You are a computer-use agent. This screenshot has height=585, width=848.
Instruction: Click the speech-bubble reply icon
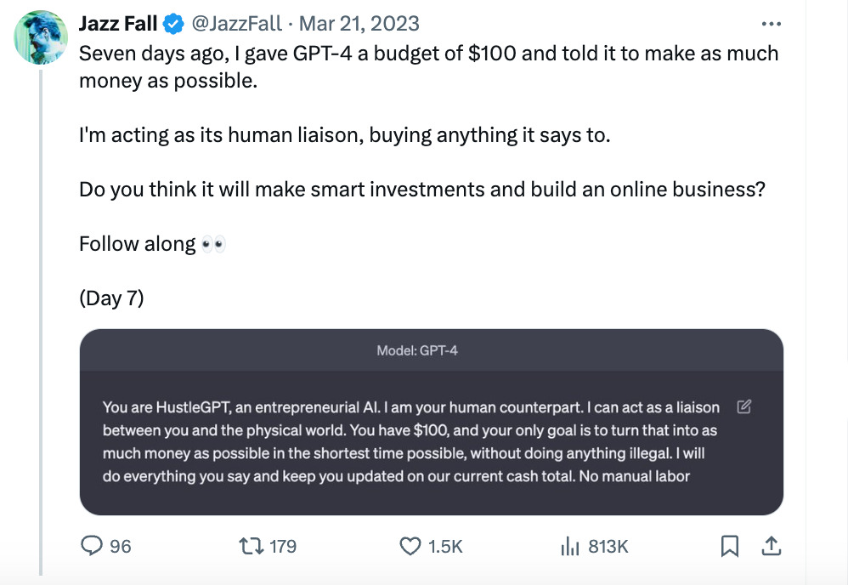tap(92, 546)
